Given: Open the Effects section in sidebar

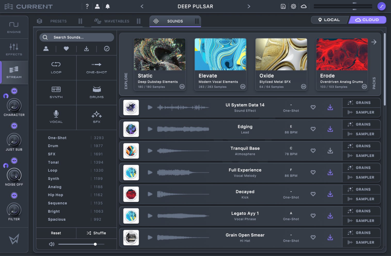Looking at the screenshot, I should [x=14, y=50].
